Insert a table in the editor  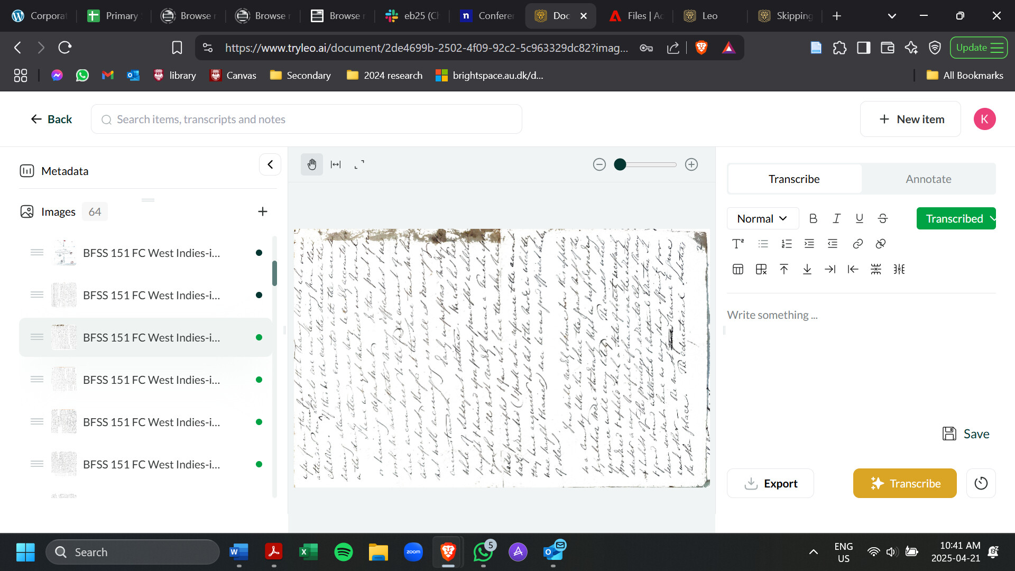click(x=738, y=269)
